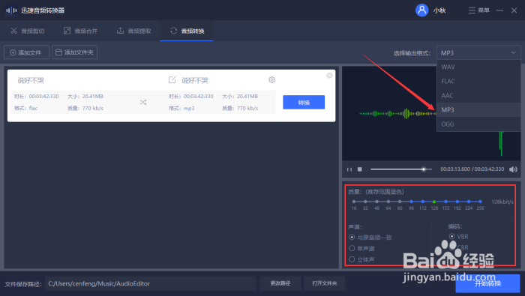Image resolution: width=525 pixels, height=296 pixels.
Task: Set quality slider to 256
Action: click(x=480, y=202)
